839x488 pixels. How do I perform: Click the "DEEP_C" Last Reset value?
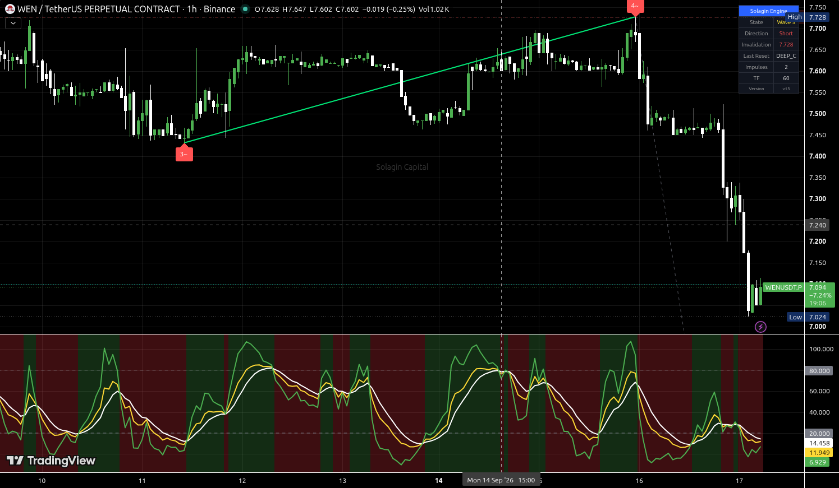pos(786,56)
